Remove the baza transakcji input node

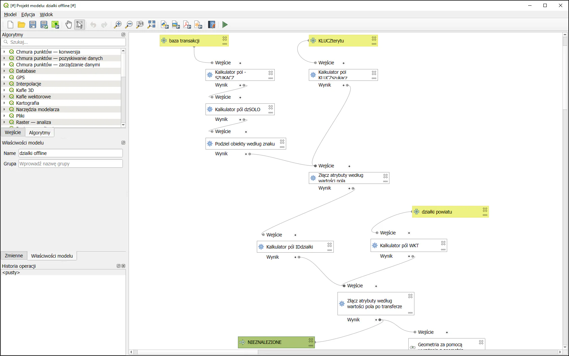pyautogui.click(x=225, y=39)
